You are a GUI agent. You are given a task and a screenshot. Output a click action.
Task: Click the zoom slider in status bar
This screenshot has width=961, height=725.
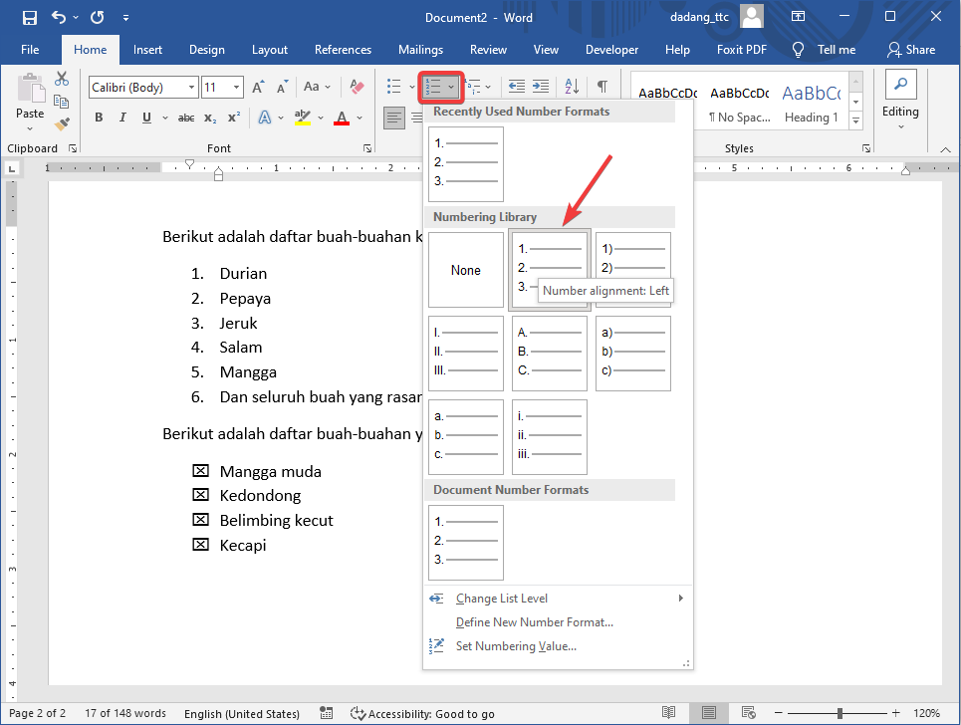840,713
